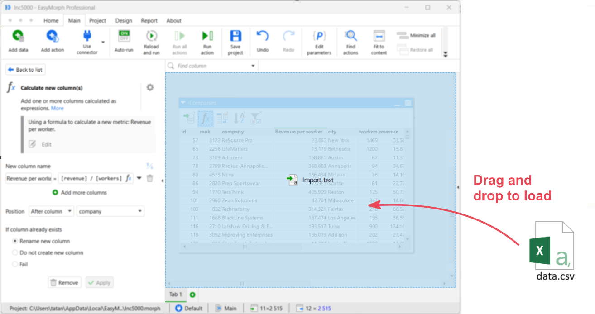Click Minimize all in the ribbon
The height and width of the screenshot is (314, 595).
416,35
